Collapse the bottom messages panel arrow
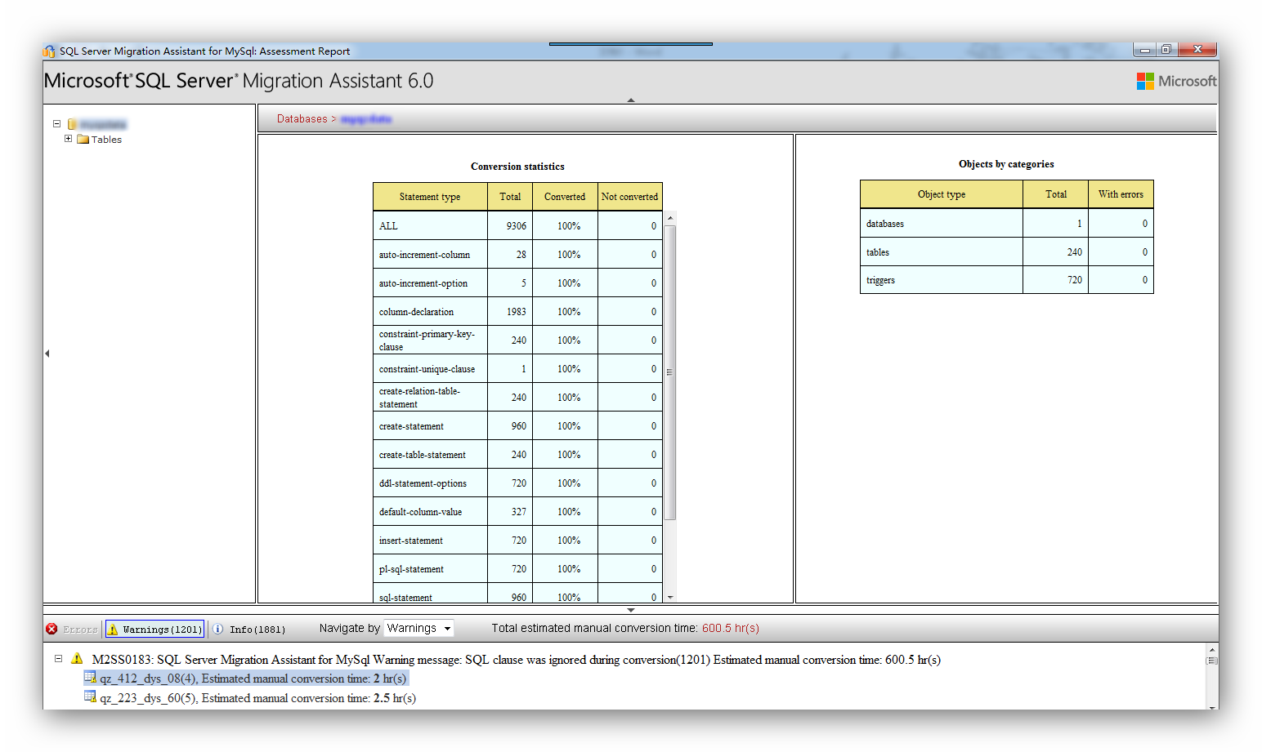This screenshot has height=752, width=1262. 631,609
